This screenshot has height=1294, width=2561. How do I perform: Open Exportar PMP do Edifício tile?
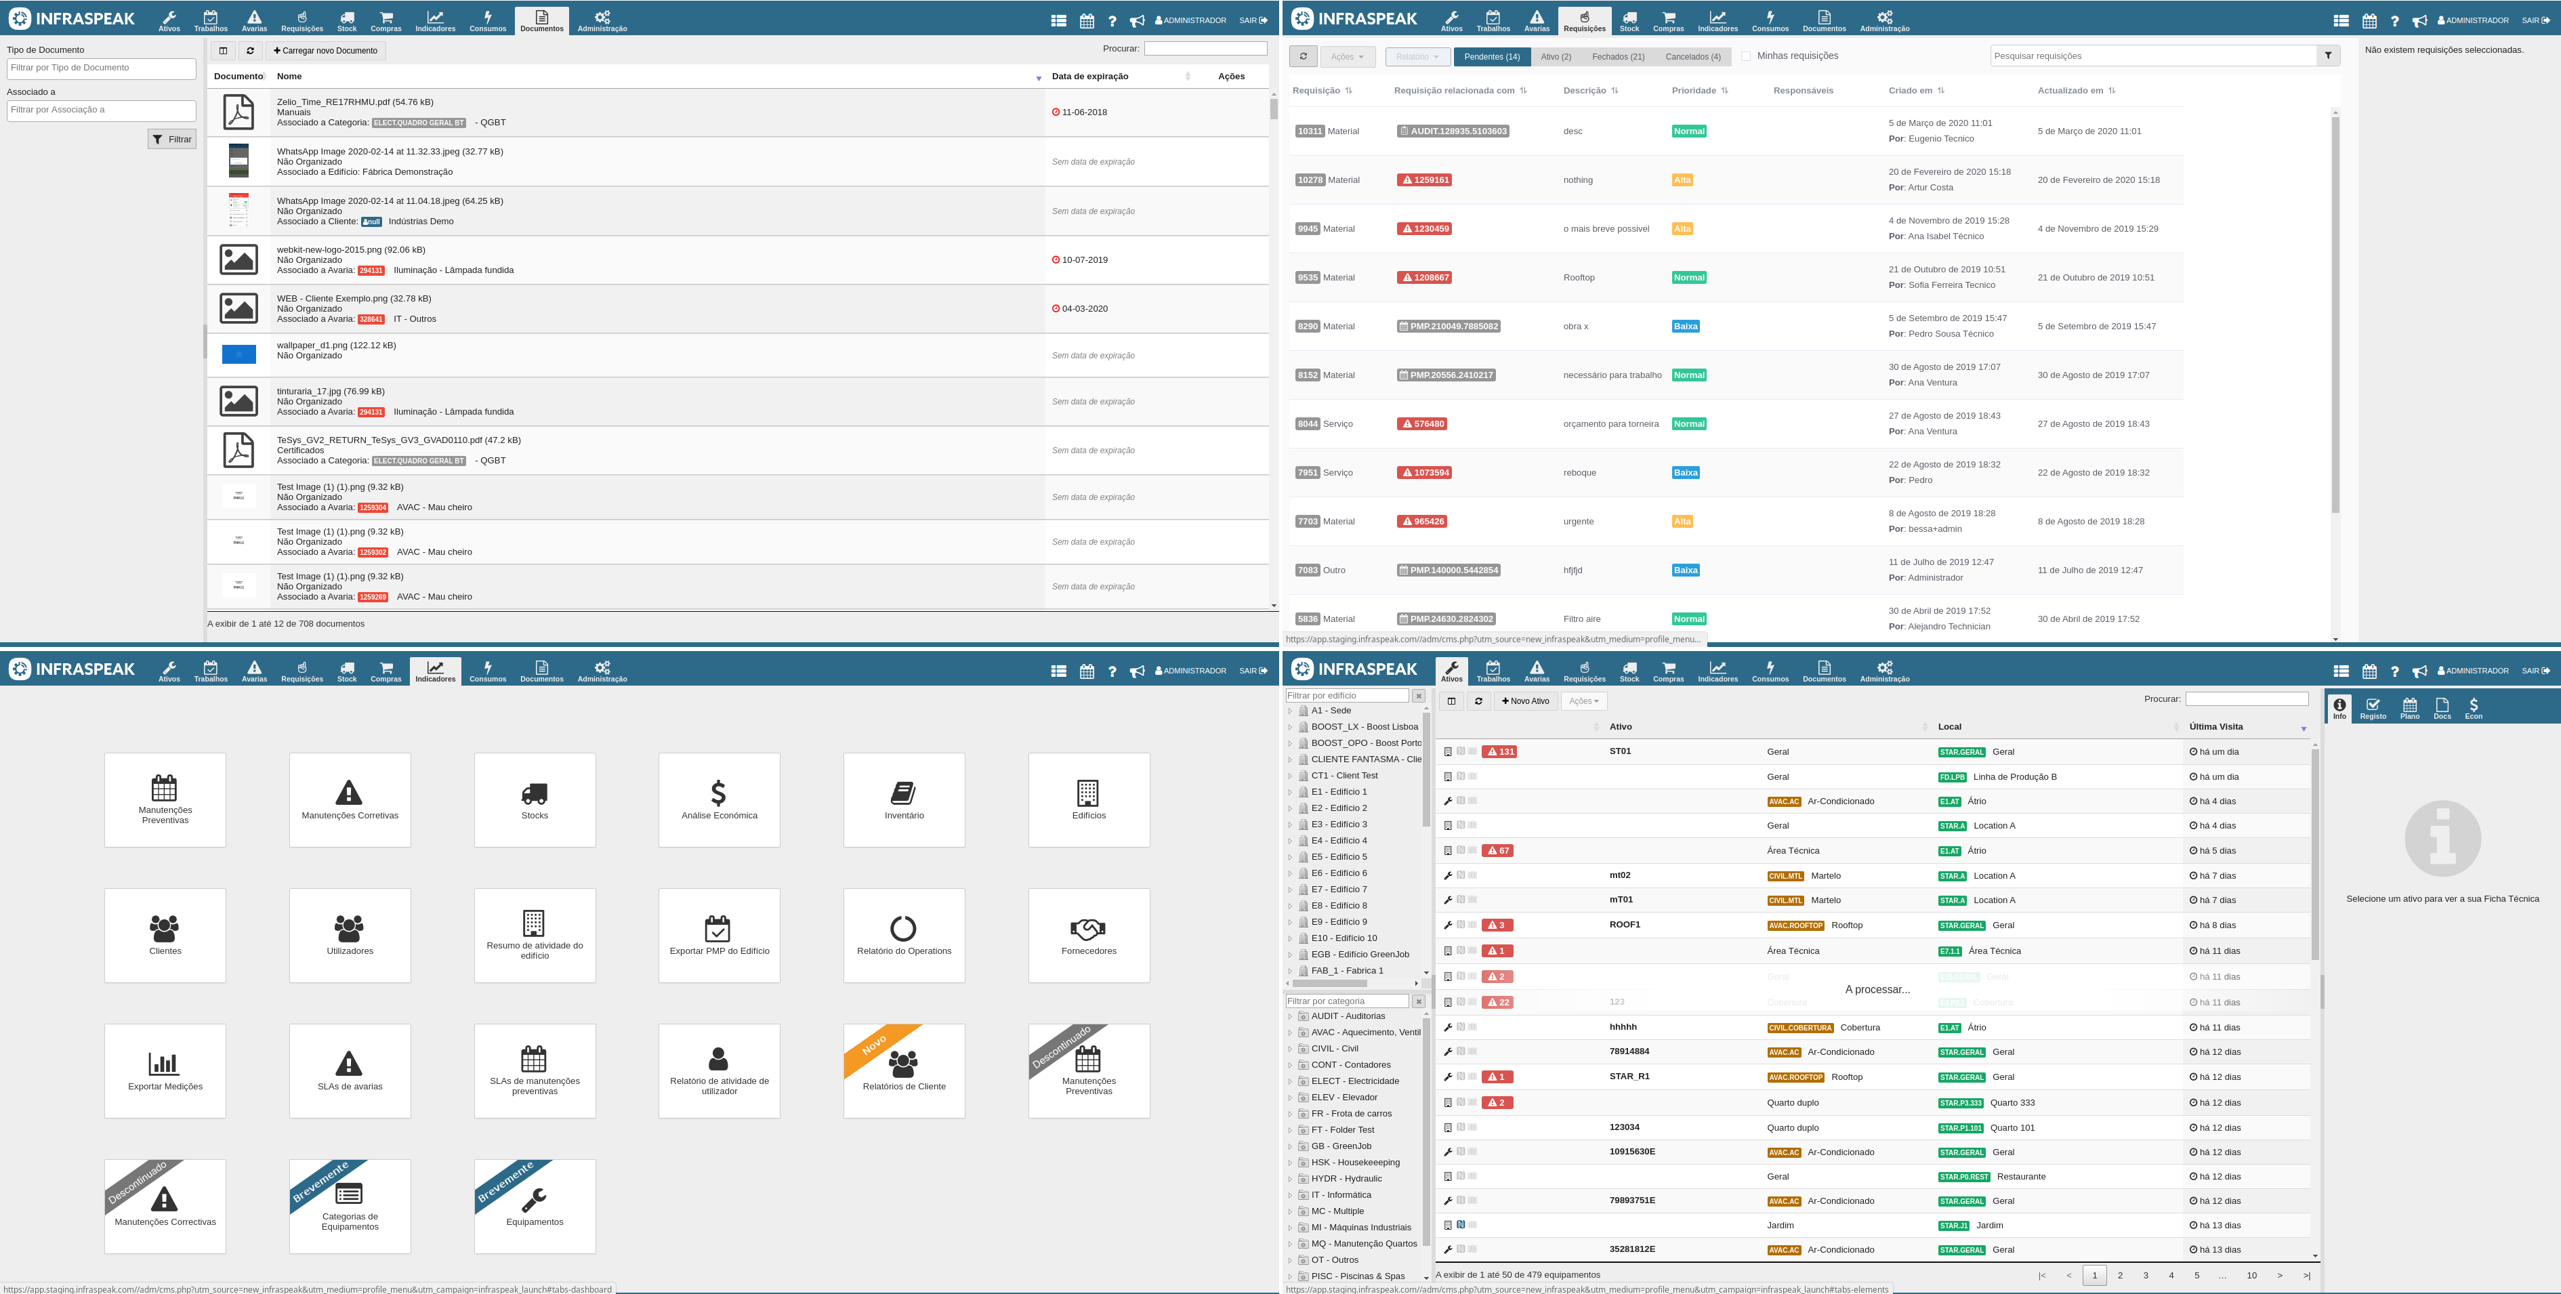tap(719, 935)
